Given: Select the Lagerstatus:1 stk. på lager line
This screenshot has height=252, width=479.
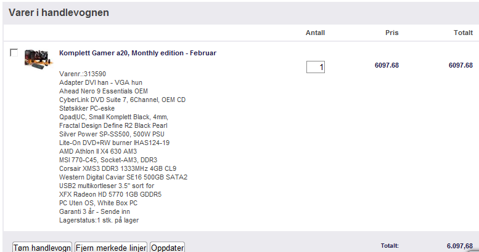Looking at the screenshot, I should tap(99, 220).
